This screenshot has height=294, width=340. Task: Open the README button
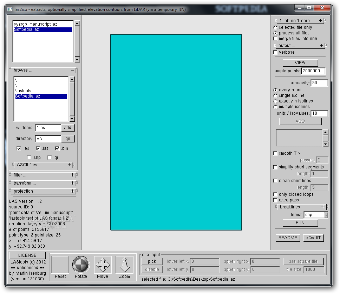[x=288, y=238]
